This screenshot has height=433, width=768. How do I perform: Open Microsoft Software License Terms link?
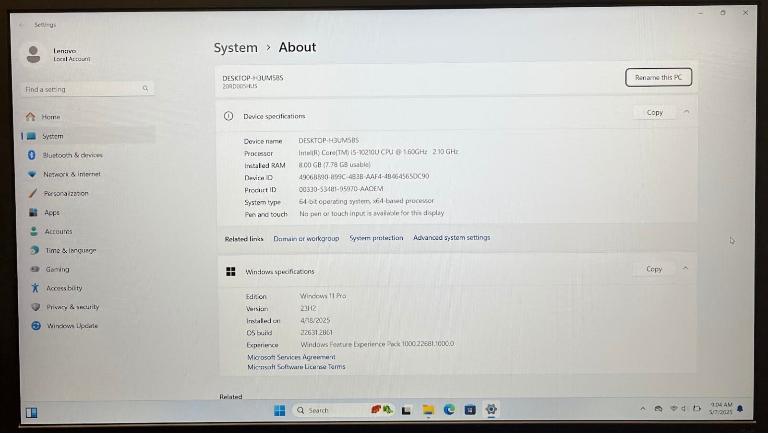[296, 367]
